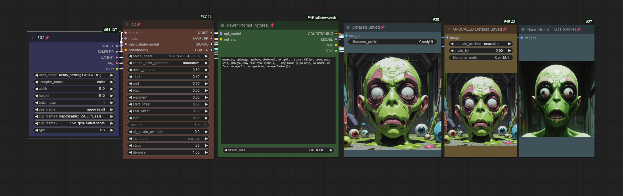The width and height of the screenshot is (623, 196).
Task: Open the insert_lora CHOOSE dropdown
Action: pos(278,150)
